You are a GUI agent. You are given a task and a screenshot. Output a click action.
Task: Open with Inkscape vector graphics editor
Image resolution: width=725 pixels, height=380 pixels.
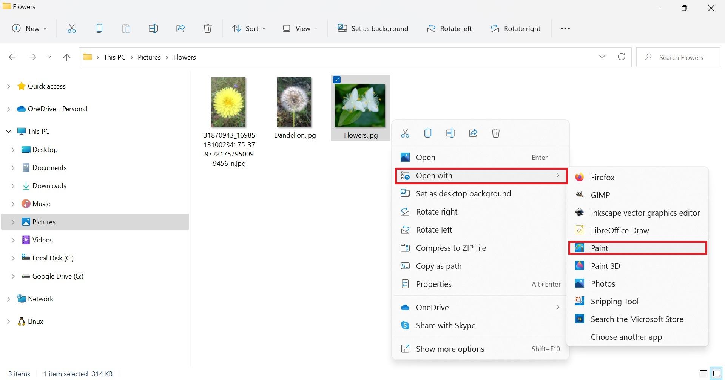[x=638, y=213]
